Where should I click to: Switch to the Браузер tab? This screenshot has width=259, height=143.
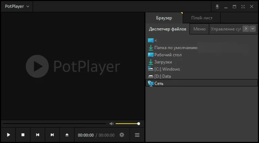(x=164, y=18)
